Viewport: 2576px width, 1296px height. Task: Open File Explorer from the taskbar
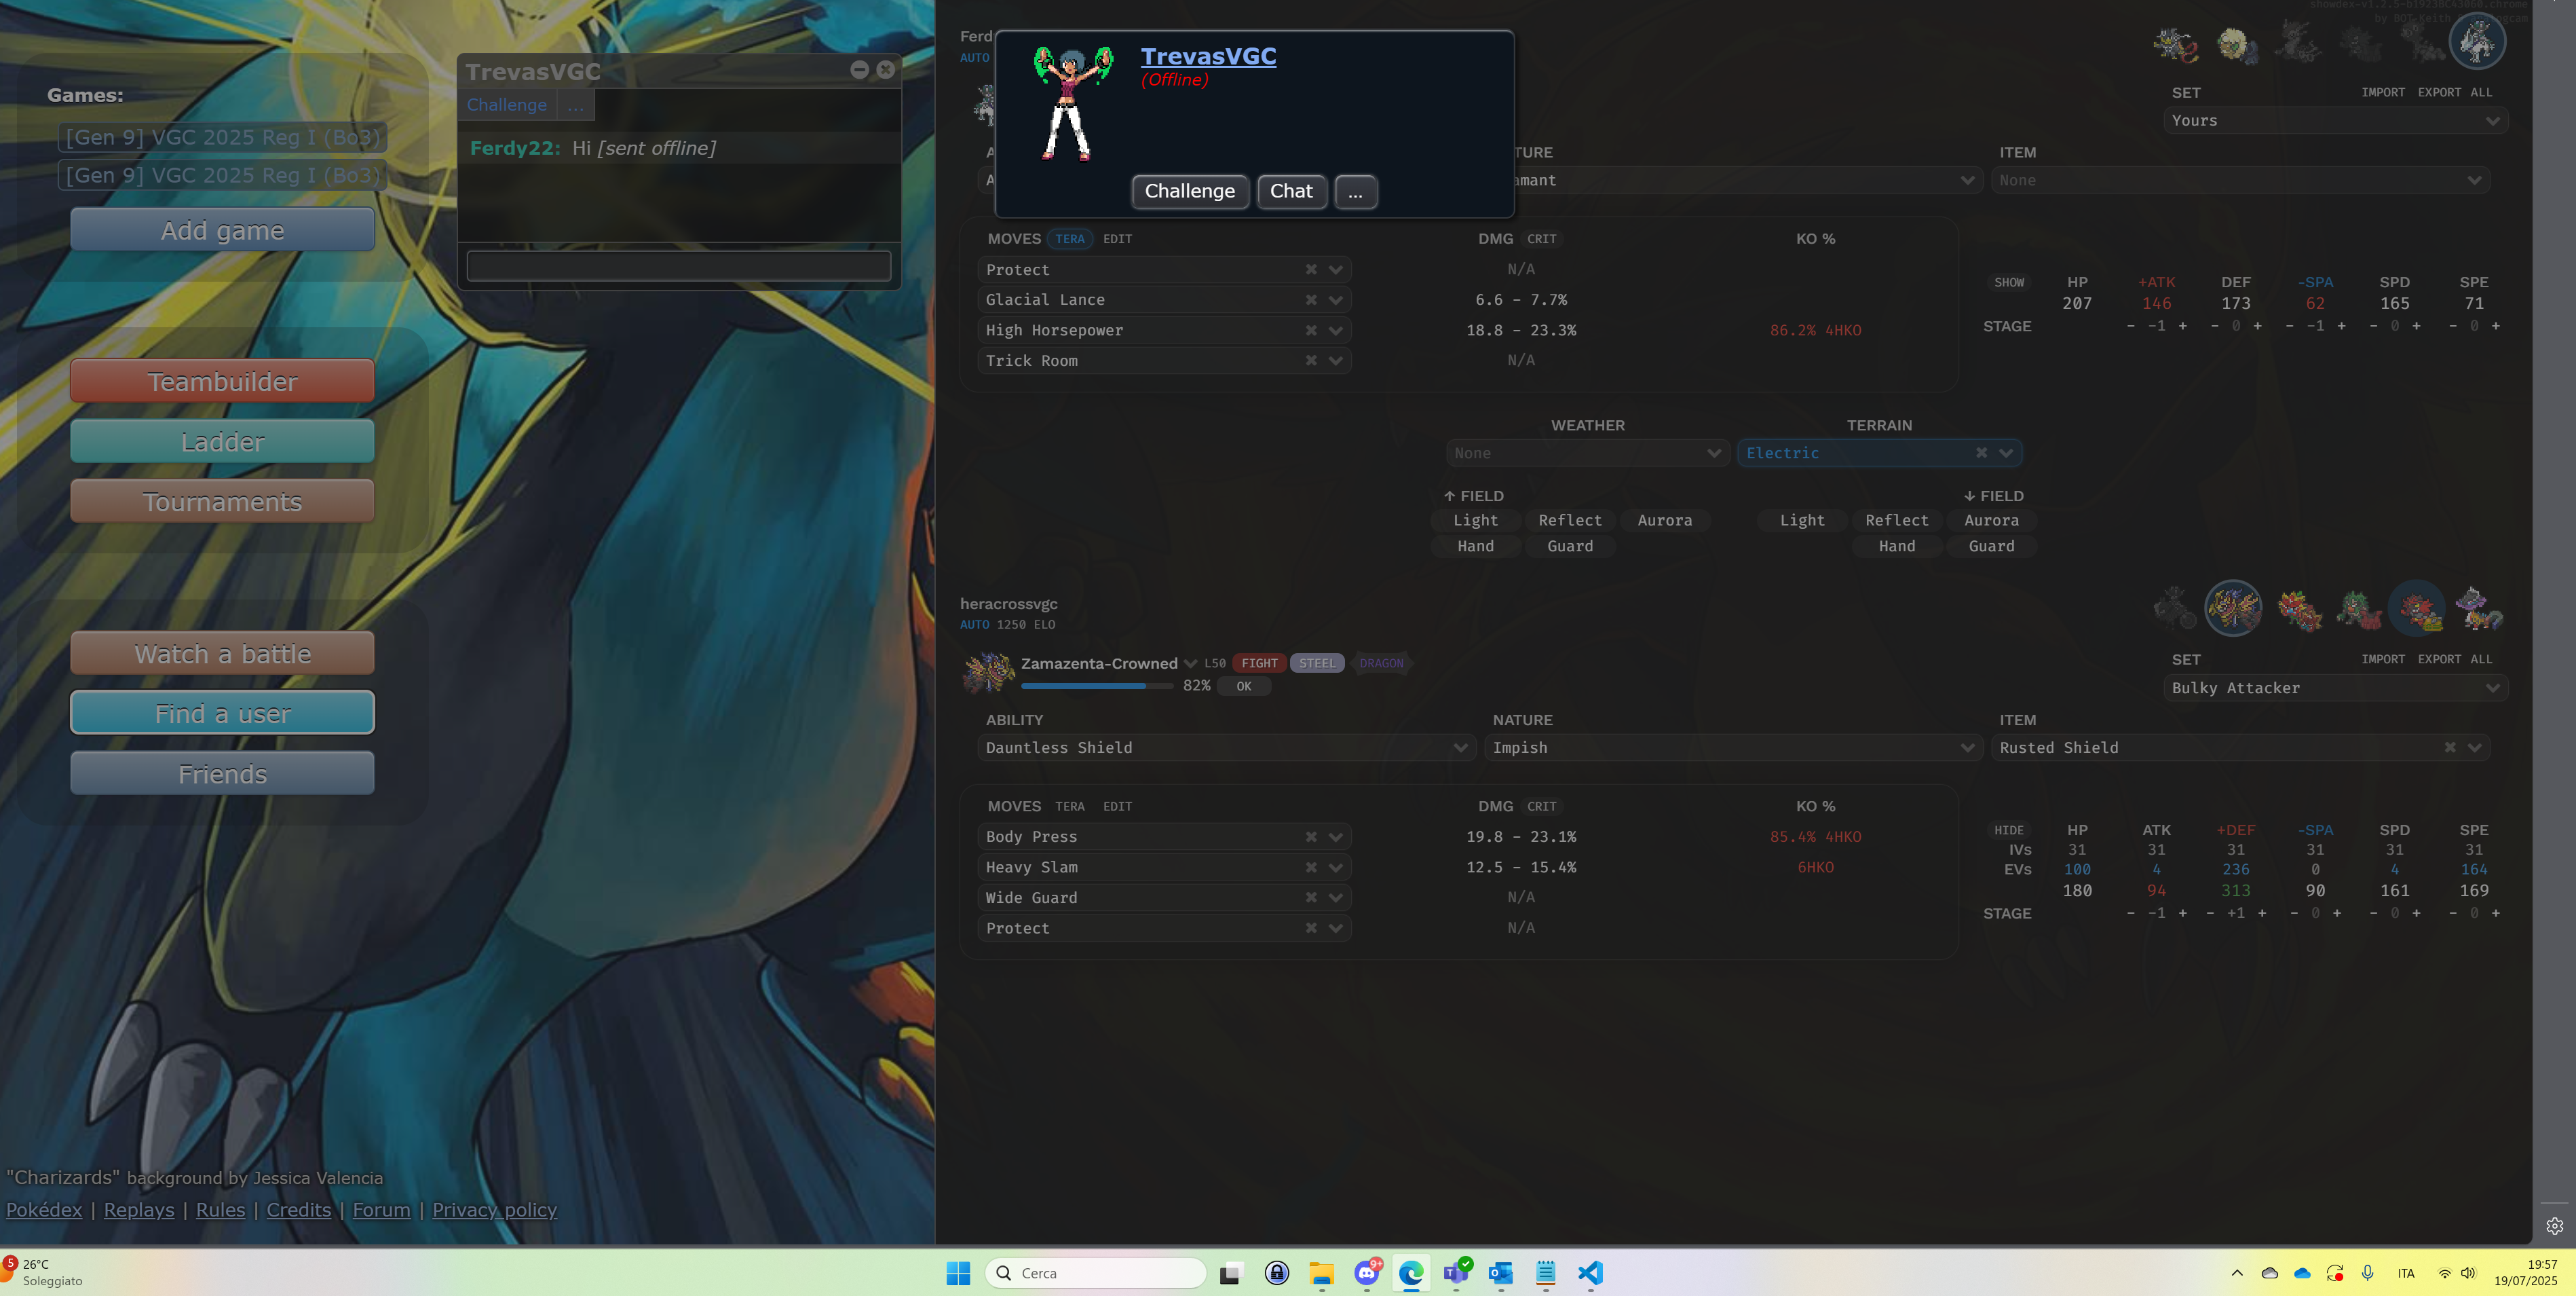(1321, 1273)
